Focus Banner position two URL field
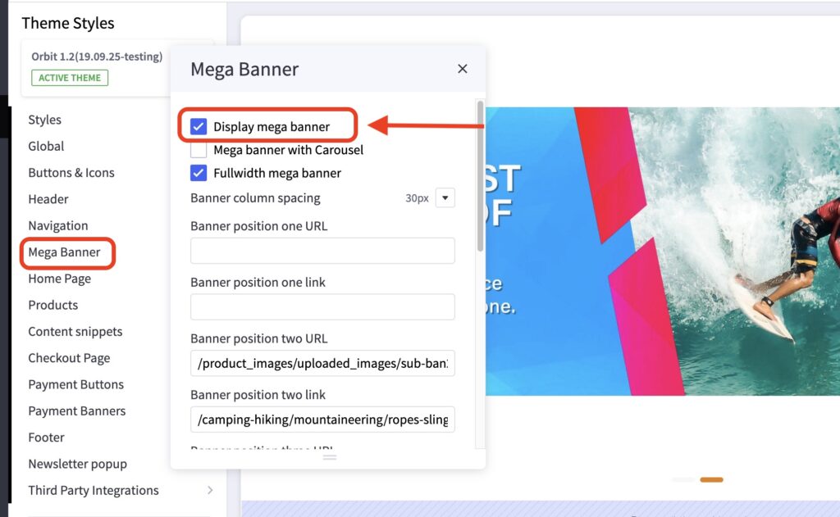 [322, 363]
